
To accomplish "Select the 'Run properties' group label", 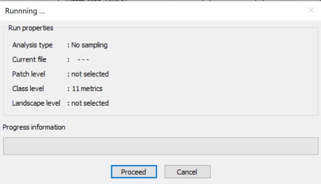I will click(x=31, y=28).
